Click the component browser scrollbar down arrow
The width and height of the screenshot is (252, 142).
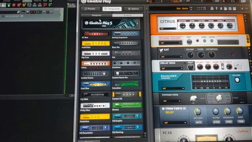tap(145, 136)
